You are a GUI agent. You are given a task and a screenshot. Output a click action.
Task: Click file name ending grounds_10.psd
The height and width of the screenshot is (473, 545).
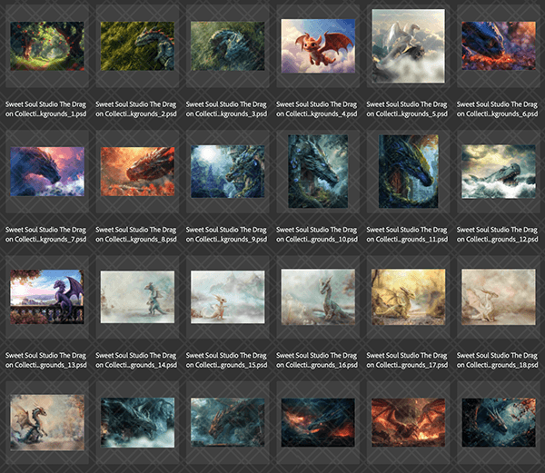pyautogui.click(x=317, y=234)
